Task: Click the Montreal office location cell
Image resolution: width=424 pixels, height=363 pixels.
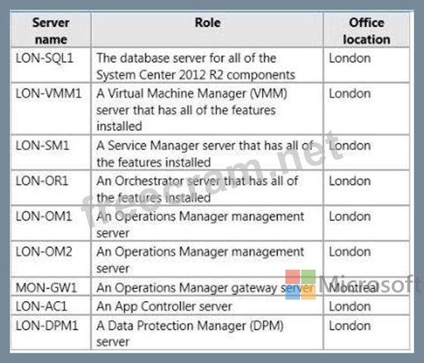Action: click(x=366, y=287)
